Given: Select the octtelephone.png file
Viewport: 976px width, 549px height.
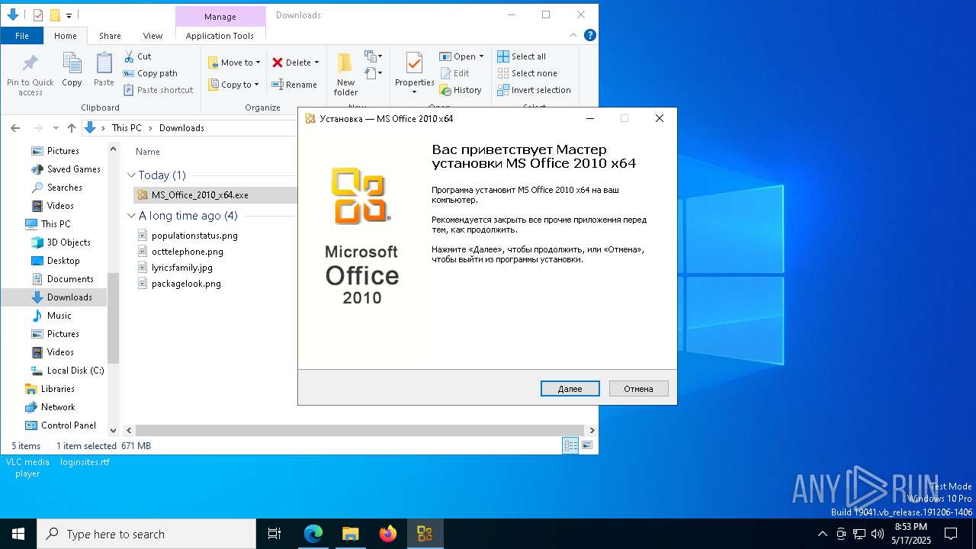Looking at the screenshot, I should click(188, 252).
